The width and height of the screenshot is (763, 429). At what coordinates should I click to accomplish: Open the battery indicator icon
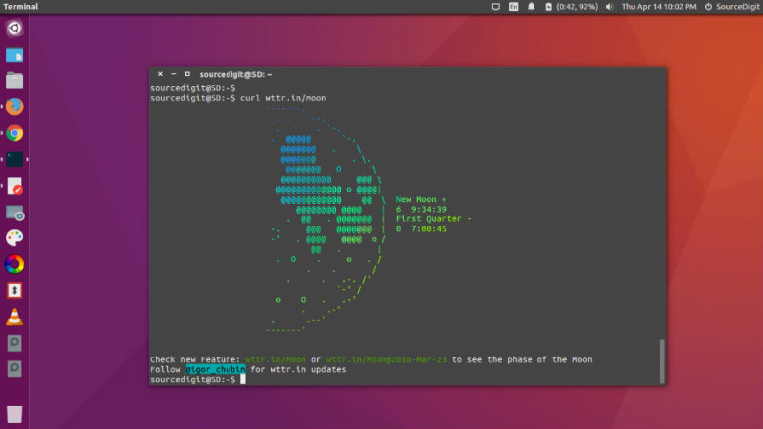point(548,6)
